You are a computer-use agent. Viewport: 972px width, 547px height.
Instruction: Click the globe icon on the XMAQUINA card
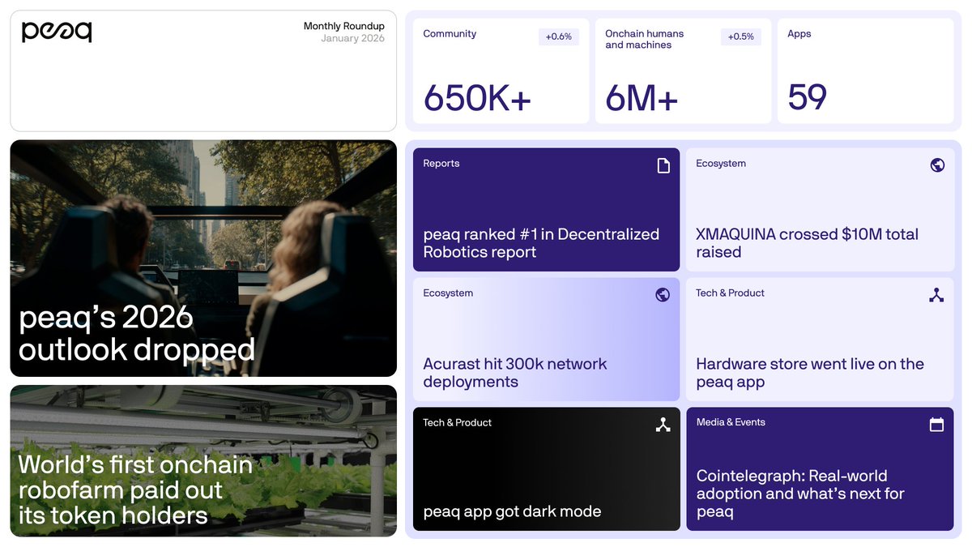937,165
